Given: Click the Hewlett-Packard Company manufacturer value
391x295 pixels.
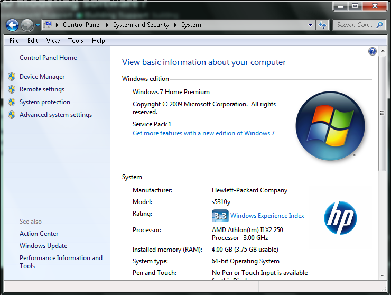Looking at the screenshot, I should (x=249, y=190).
